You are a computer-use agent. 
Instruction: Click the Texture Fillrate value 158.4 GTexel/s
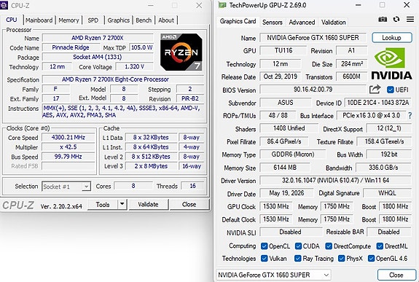pos(384,141)
